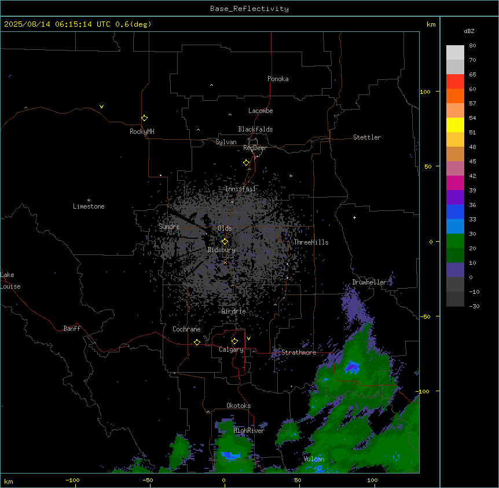Image resolution: width=499 pixels, height=488 pixels.
Task: Click the Sundre label
Action: click(x=169, y=227)
